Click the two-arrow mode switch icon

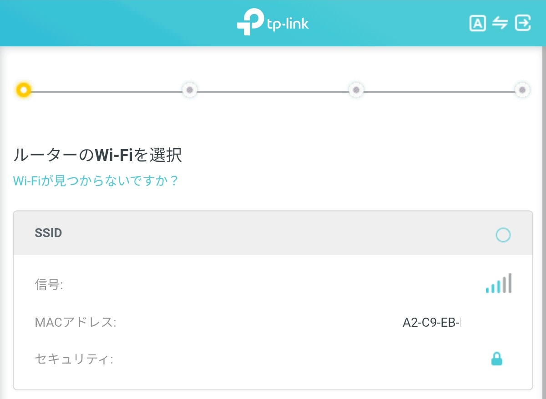(500, 23)
